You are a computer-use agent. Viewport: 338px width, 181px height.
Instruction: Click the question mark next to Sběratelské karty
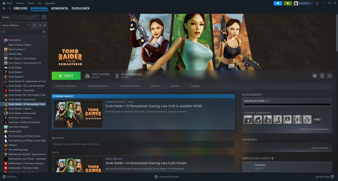pos(272,158)
